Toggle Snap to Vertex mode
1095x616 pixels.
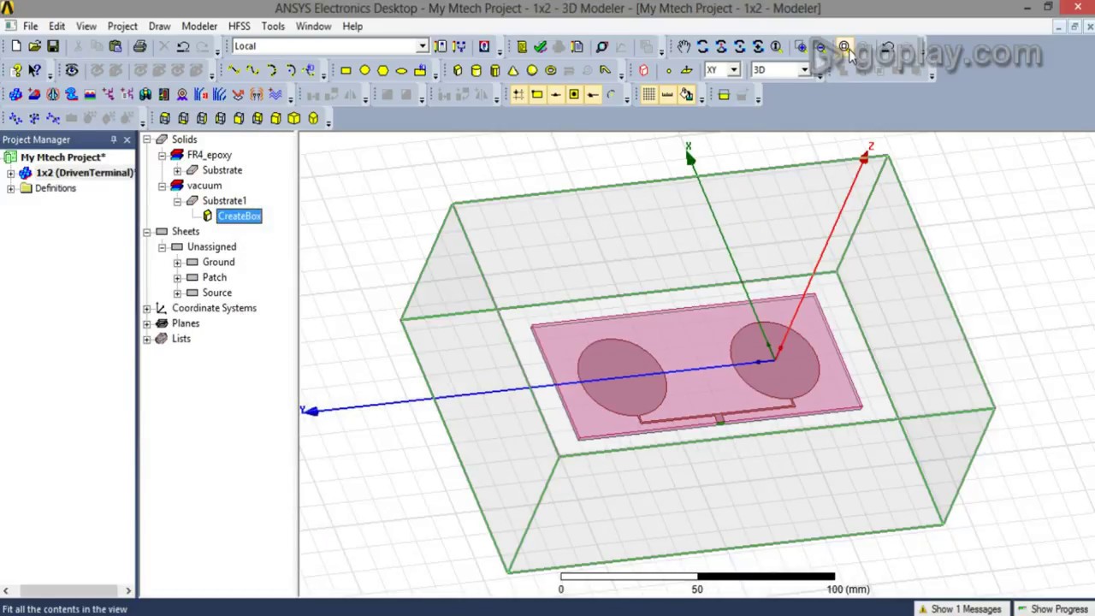[536, 94]
